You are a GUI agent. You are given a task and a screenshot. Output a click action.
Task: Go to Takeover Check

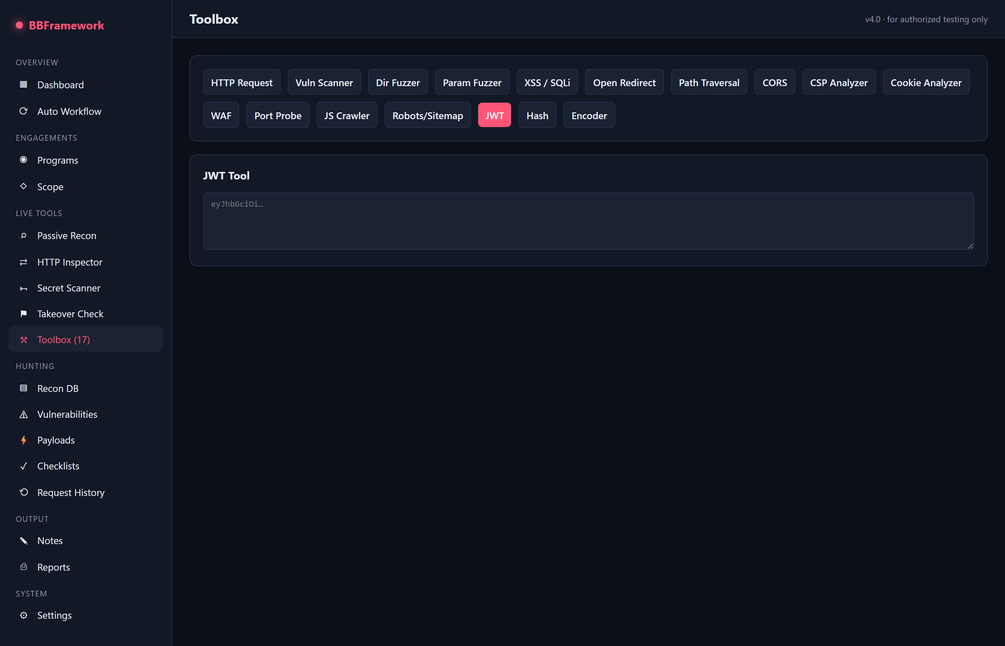85,314
